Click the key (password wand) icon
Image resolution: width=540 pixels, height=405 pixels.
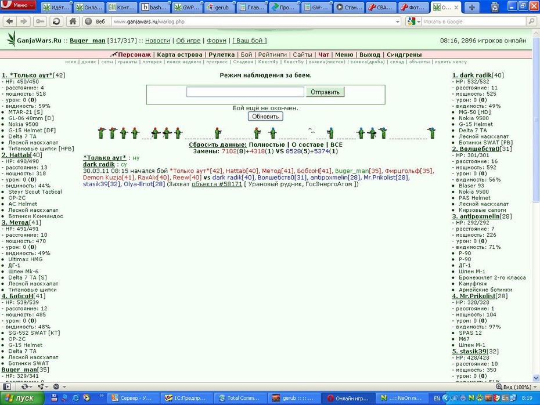click(x=40, y=21)
